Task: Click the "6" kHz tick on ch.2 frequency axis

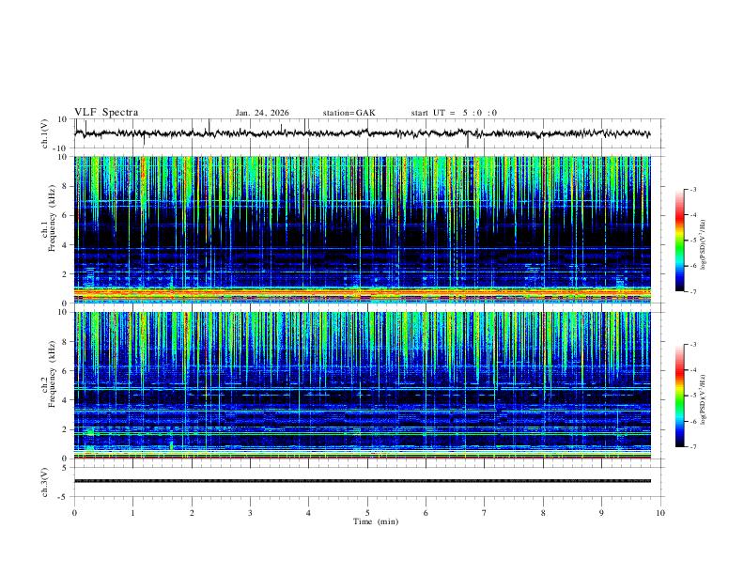Action: [x=65, y=371]
